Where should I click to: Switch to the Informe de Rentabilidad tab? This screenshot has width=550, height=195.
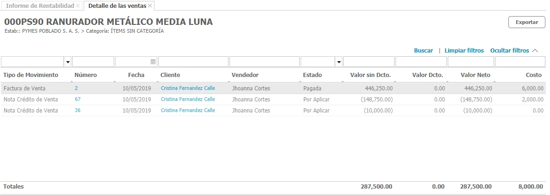pyautogui.click(x=40, y=6)
